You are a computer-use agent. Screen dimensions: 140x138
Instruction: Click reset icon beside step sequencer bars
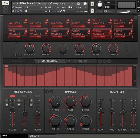pyautogui.click(x=135, y=81)
